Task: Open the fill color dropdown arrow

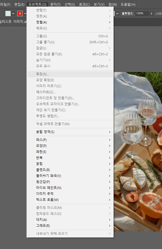Action: tap(13, 13)
